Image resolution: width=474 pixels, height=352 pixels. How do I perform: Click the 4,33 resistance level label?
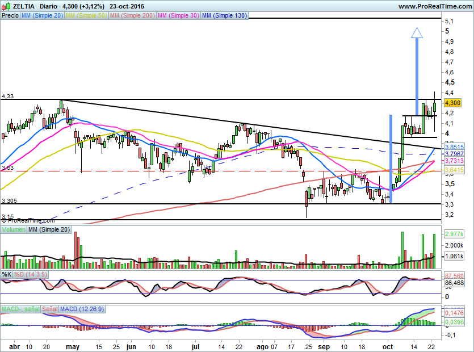pyautogui.click(x=7, y=97)
